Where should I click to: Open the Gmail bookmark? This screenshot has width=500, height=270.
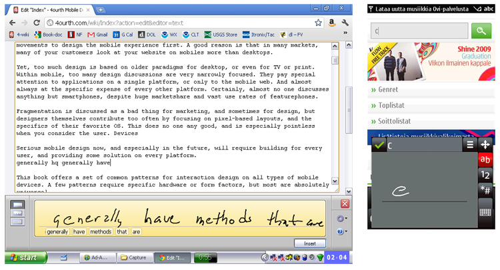pyautogui.click(x=97, y=35)
